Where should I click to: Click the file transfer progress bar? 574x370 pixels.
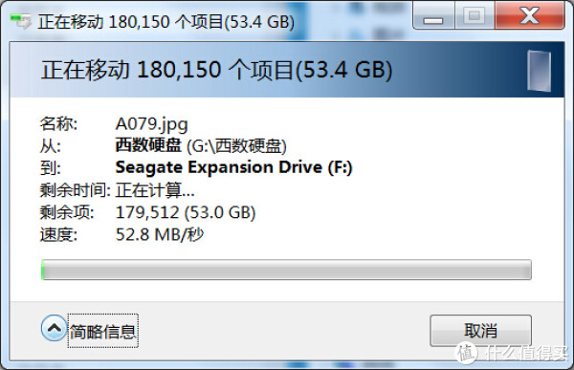(x=286, y=270)
